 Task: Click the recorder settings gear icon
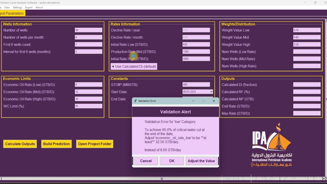(273, 178)
